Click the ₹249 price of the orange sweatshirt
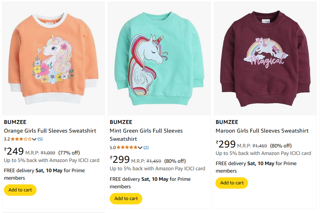Screen dimensions: 320x213 [14, 151]
